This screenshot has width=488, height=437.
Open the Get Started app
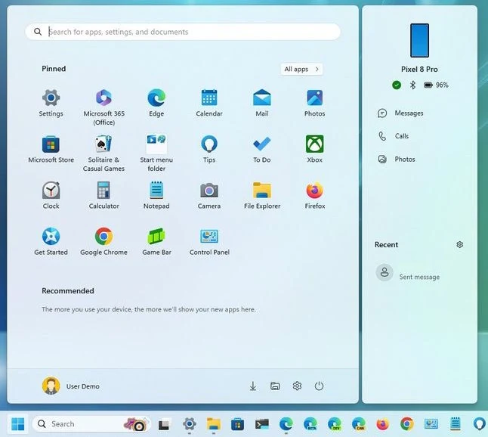pos(51,242)
